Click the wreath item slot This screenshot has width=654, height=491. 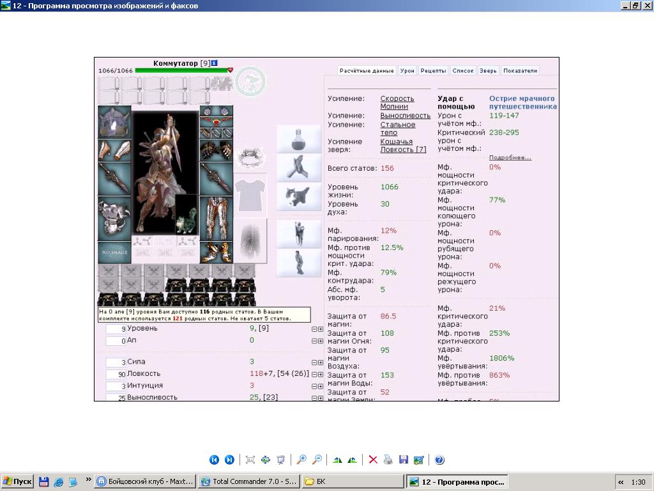point(250,157)
